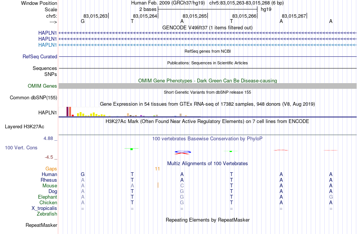Open "Short Genetic Variants from dbSNP release 155" title
The height and width of the screenshot is (234, 357).
tap(207, 92)
